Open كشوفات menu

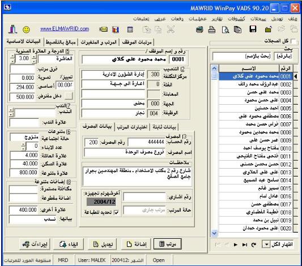point(236,19)
